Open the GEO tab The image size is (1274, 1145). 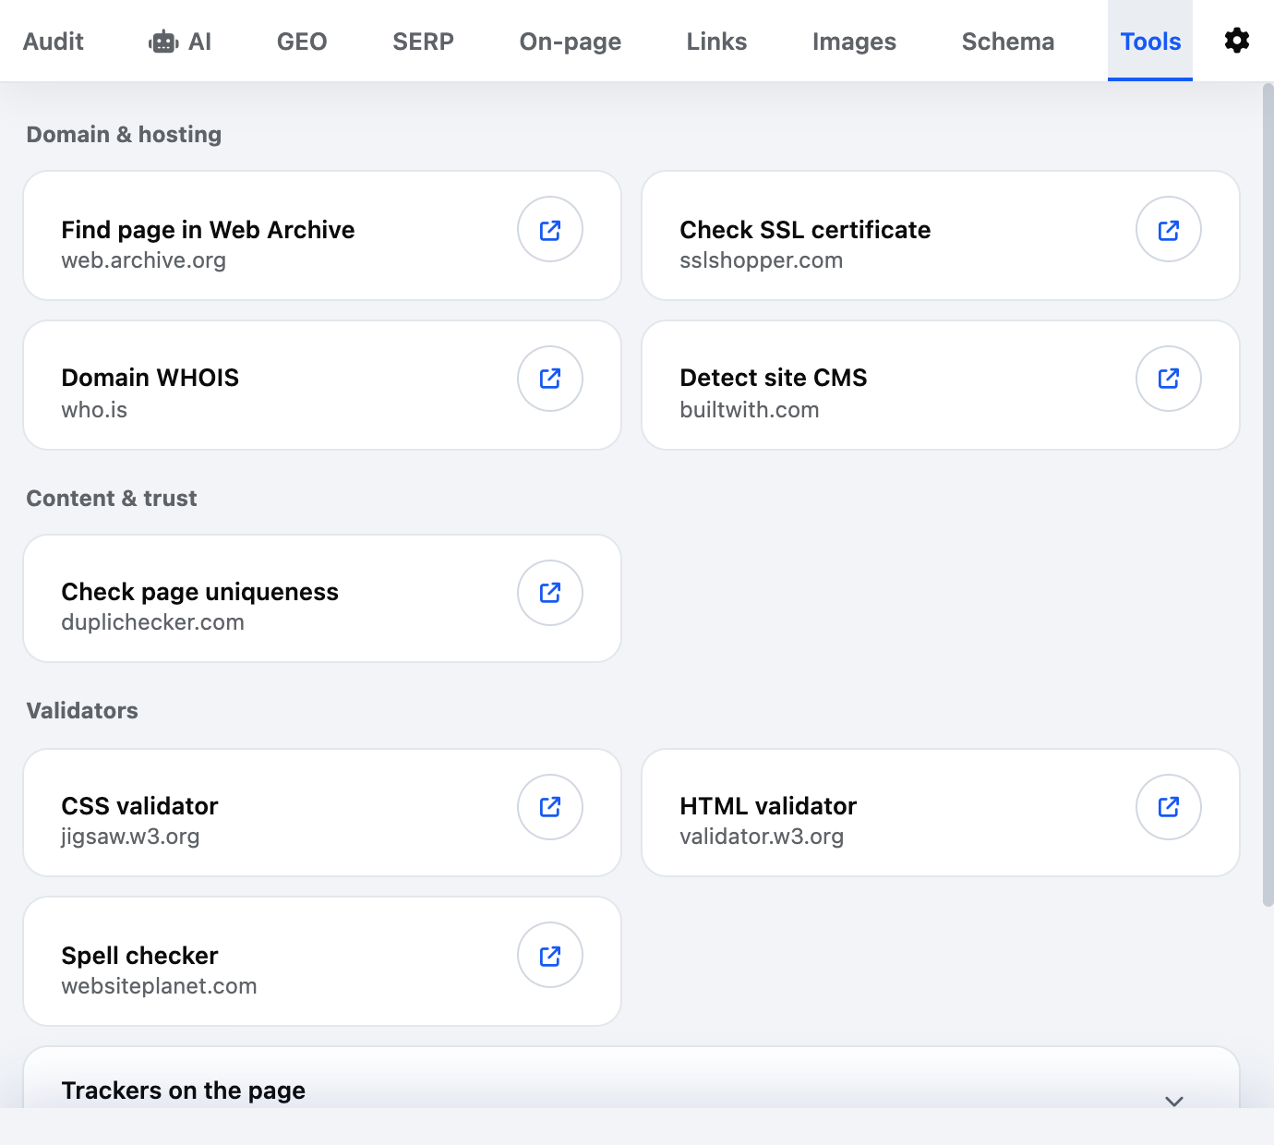(302, 42)
